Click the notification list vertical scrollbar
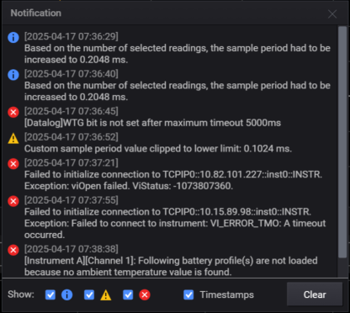Viewport: 350px width, 313px height. click(342, 142)
